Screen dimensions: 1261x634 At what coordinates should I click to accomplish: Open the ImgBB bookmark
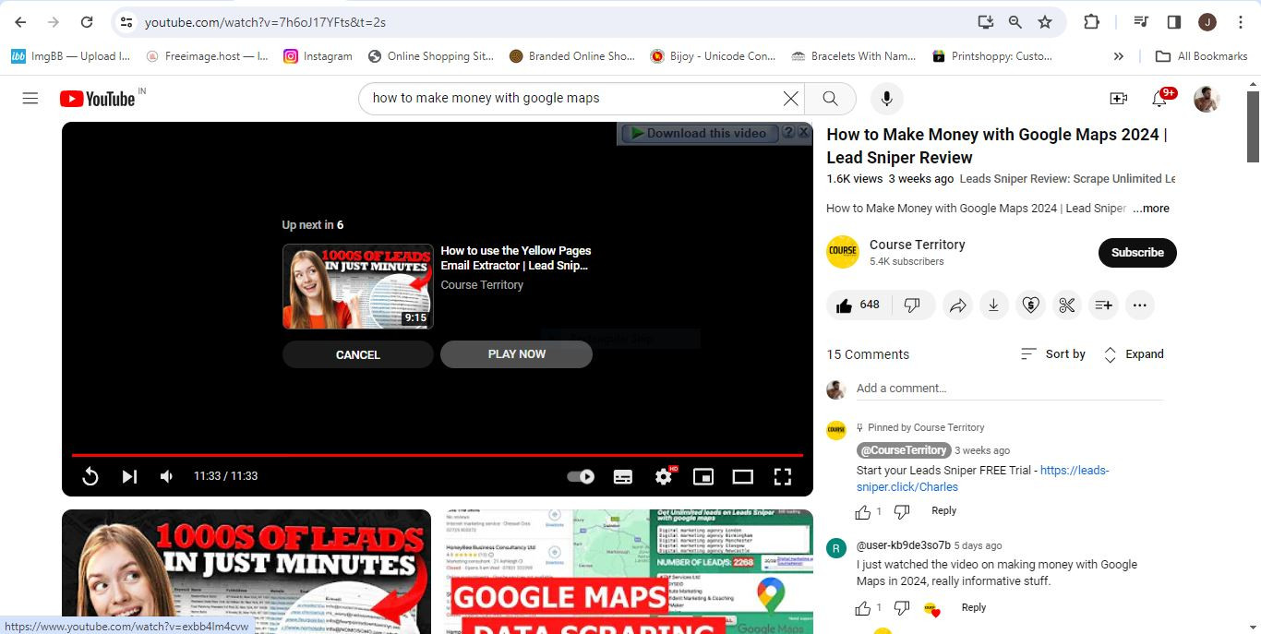(x=70, y=56)
